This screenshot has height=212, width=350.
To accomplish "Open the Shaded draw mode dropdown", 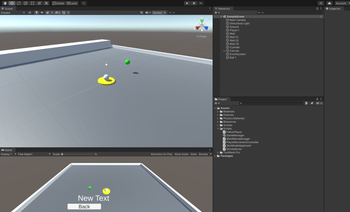I will [x=13, y=13].
